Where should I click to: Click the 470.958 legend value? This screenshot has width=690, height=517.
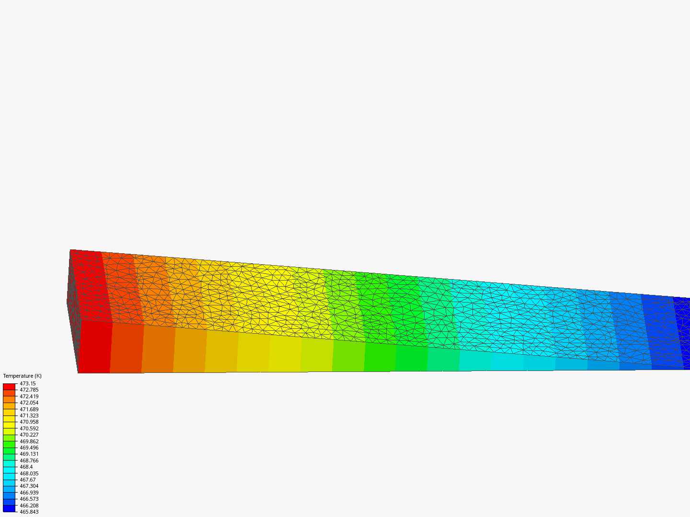coord(29,422)
